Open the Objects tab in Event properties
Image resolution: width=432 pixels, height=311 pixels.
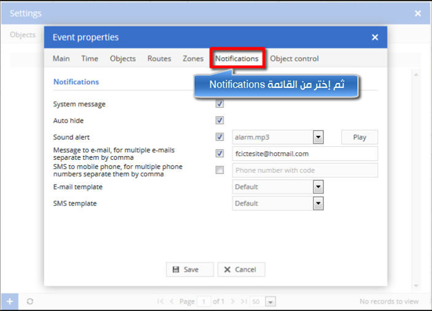tap(123, 58)
